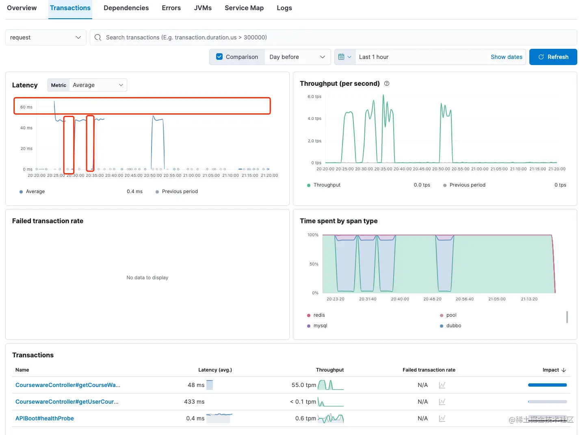Image resolution: width=585 pixels, height=435 pixels.
Task: View the Logs tab
Action: 284,8
